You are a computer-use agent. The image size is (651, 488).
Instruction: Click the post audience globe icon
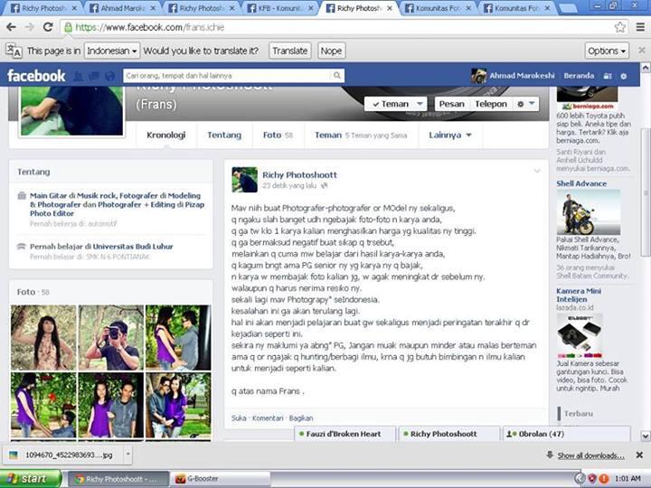(x=325, y=185)
